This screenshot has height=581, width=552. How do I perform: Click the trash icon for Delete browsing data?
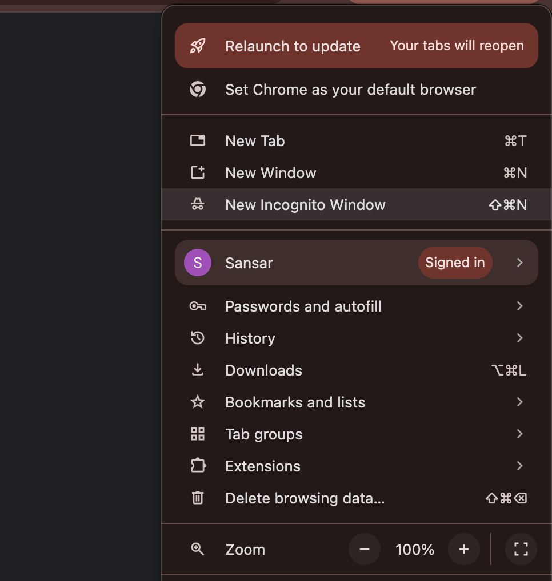(197, 498)
